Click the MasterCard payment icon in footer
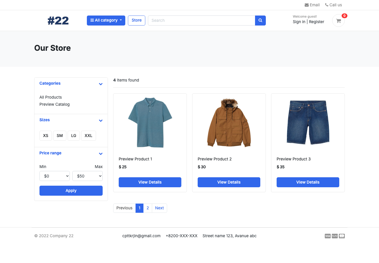 click(342, 236)
